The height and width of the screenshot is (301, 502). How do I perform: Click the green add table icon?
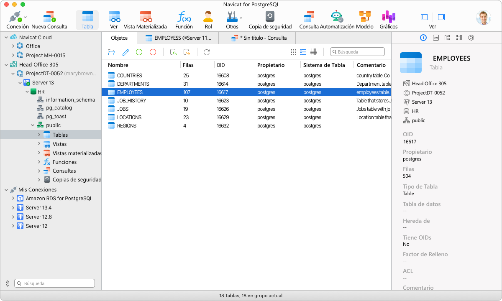tap(139, 52)
